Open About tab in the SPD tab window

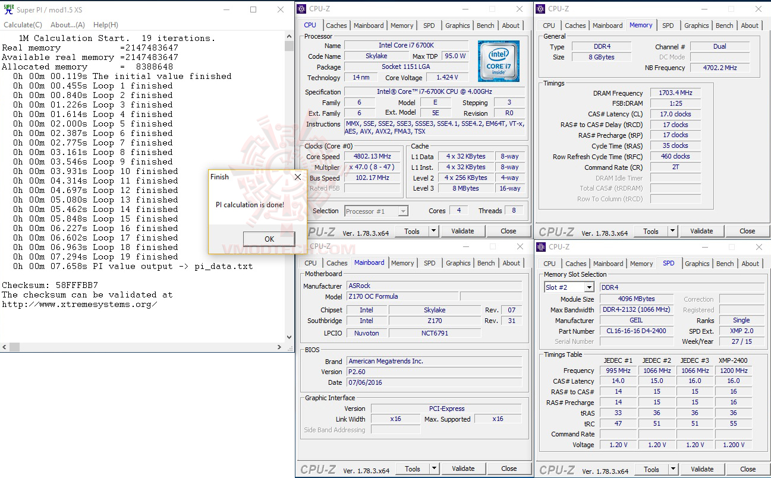(750, 264)
